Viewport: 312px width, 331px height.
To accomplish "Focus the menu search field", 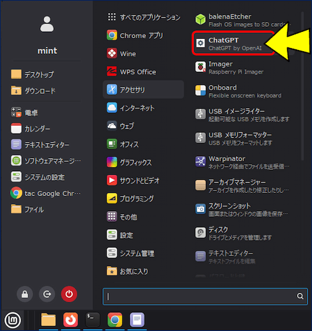I will click(x=205, y=297).
